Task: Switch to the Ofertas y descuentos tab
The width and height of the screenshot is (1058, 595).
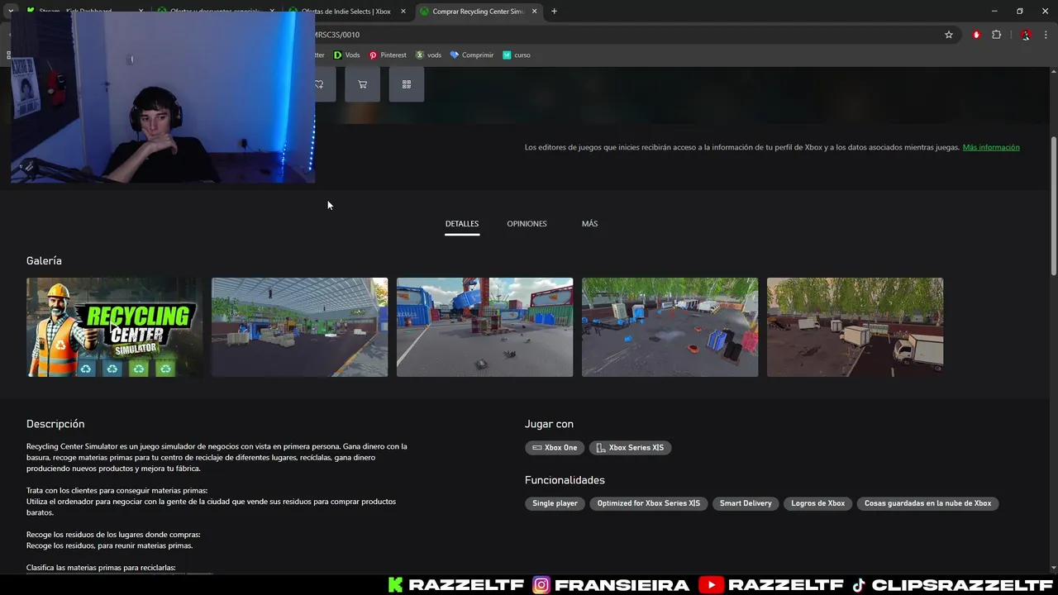Action: (x=215, y=12)
